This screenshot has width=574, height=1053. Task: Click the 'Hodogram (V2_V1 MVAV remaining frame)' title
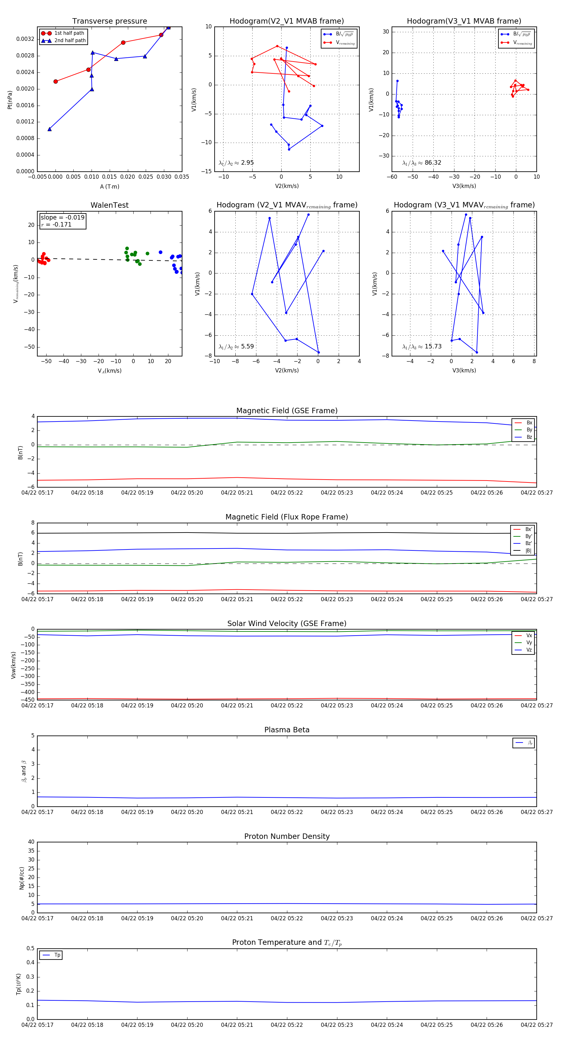tap(287, 205)
